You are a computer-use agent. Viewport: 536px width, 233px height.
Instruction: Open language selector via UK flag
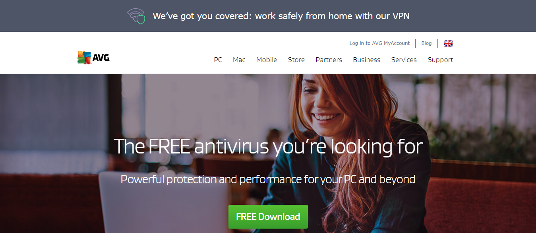pyautogui.click(x=448, y=43)
